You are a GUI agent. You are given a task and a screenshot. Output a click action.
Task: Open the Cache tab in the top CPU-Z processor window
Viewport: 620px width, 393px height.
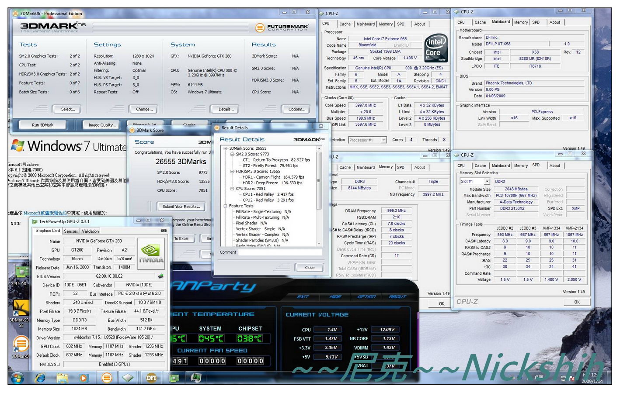345,24
